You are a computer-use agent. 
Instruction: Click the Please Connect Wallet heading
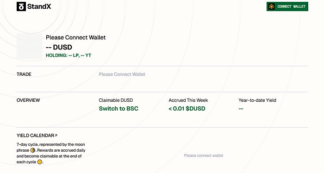point(75,37)
